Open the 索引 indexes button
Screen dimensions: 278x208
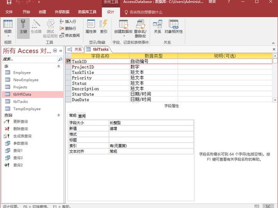click(x=104, y=27)
